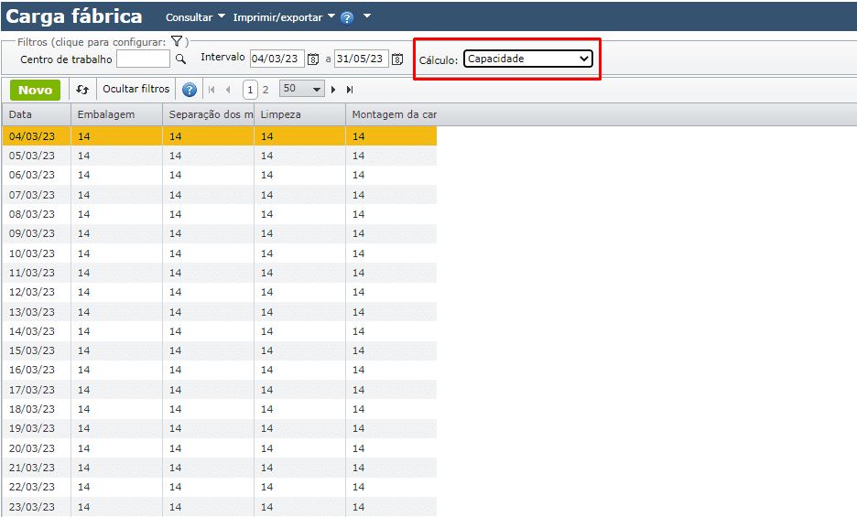
Task: Click the Ocultar filtros button
Action: 136,90
